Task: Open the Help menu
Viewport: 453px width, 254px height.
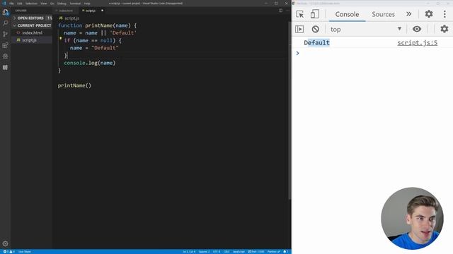Action: coord(87,4)
